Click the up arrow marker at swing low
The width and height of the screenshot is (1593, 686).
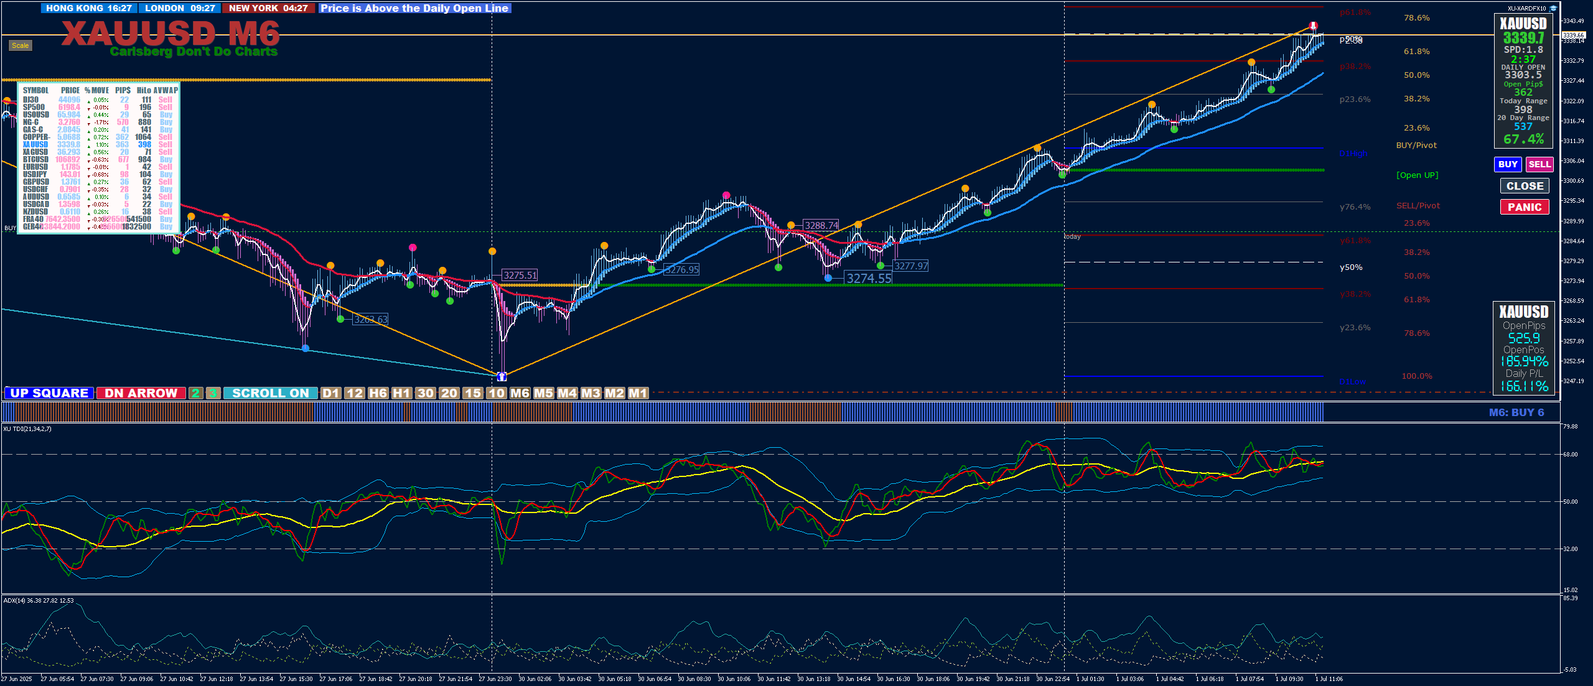tap(502, 376)
